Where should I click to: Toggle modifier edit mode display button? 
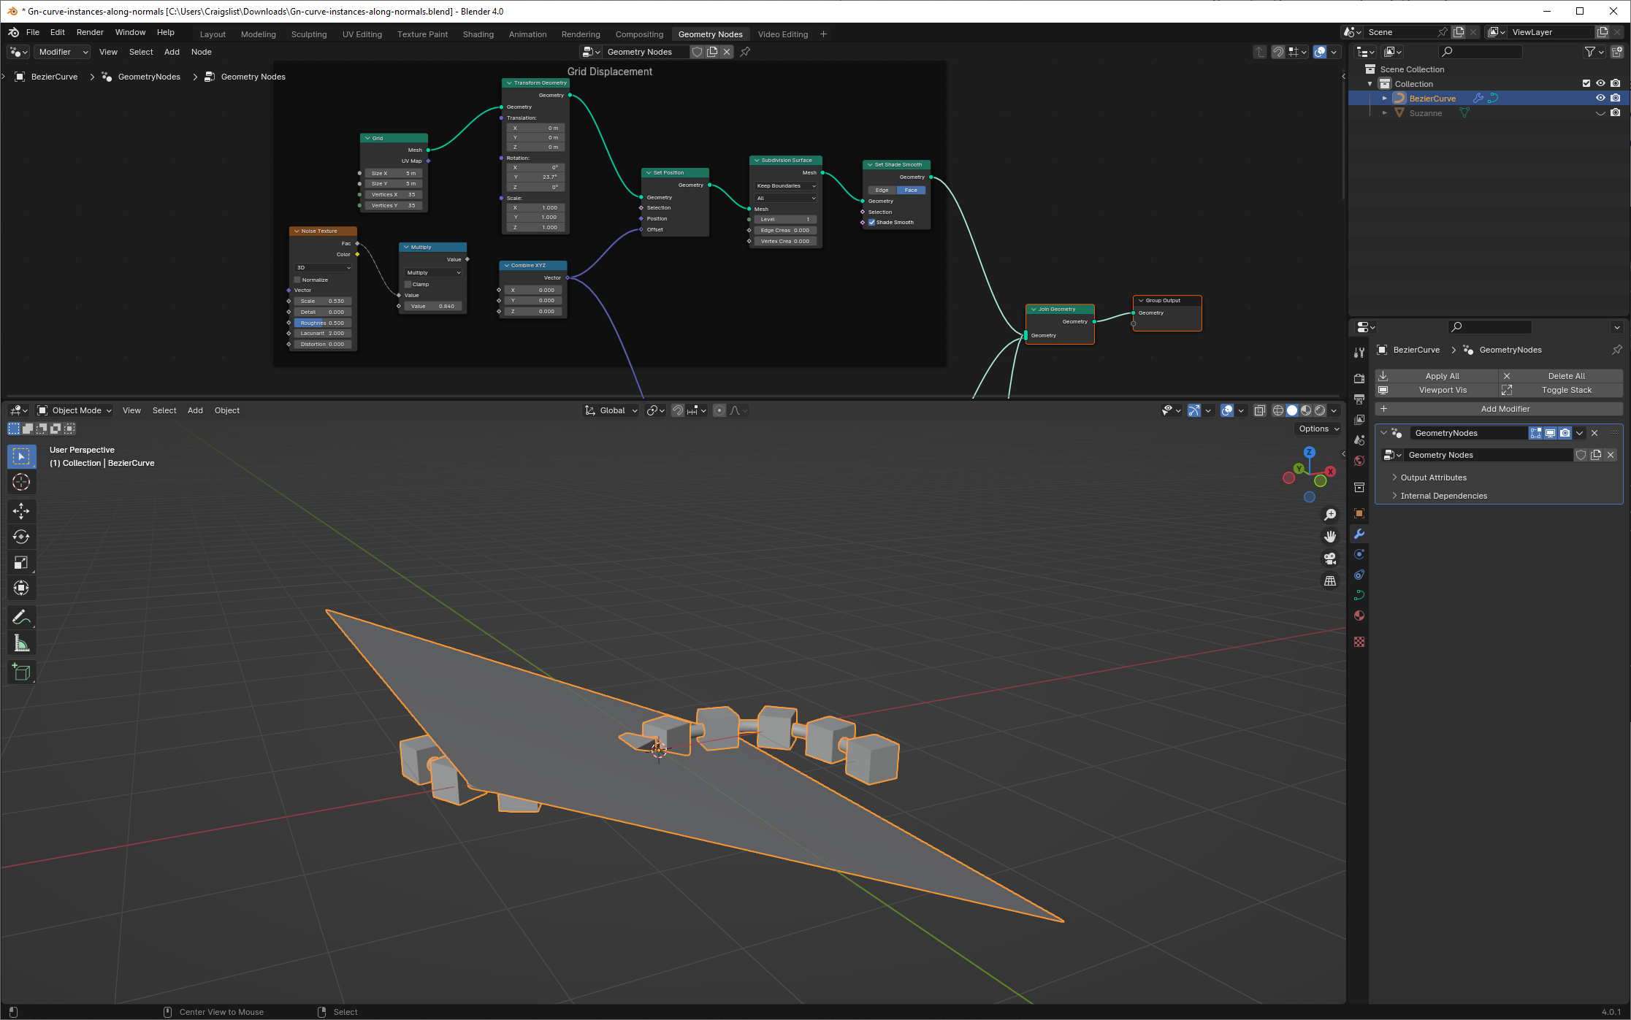point(1535,433)
